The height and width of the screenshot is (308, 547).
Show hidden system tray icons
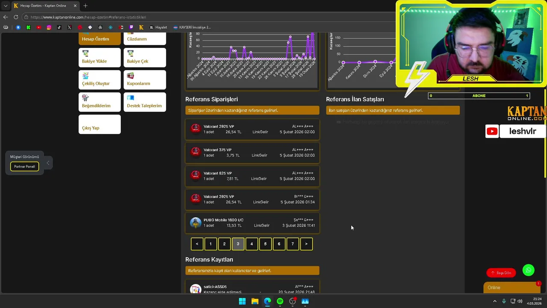[x=495, y=301]
